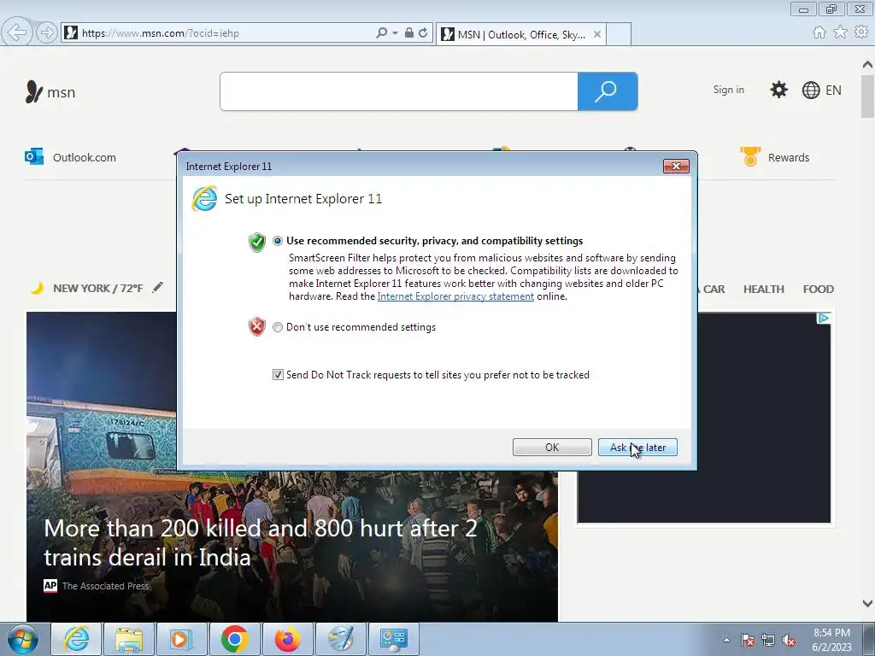Close the Internet Explorer 11 dialog

(x=676, y=167)
